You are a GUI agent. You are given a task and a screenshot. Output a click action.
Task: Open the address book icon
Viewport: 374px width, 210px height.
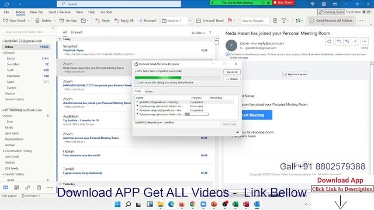tap(275, 21)
